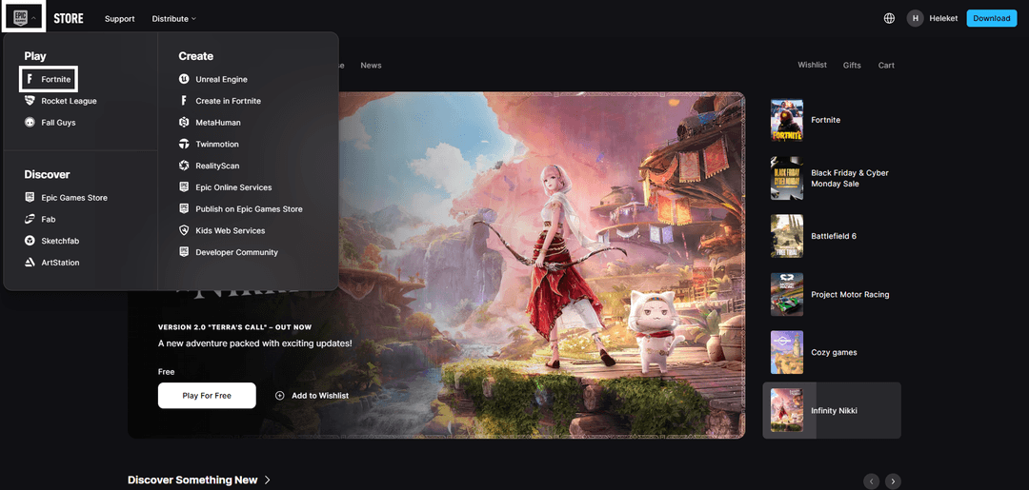Click the Epic Games logo menu icon

pyautogui.click(x=21, y=17)
